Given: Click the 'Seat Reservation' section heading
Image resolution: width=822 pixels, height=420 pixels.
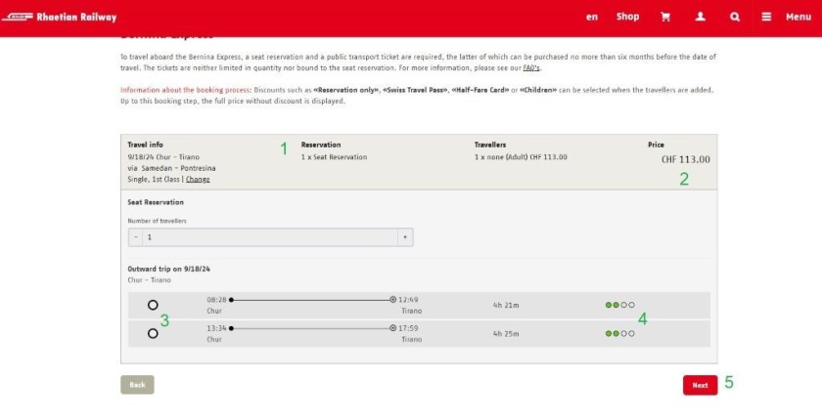Looking at the screenshot, I should [156, 202].
